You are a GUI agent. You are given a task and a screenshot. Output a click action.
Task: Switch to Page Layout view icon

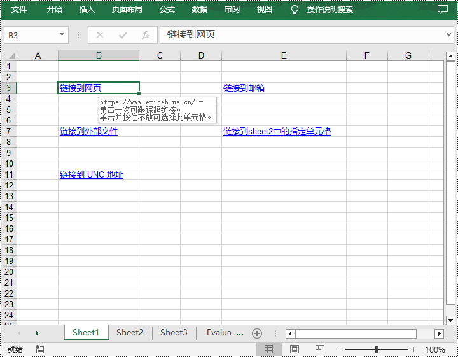pos(295,349)
